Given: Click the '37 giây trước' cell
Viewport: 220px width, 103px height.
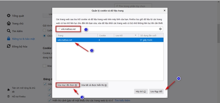Looking at the screenshot, I should (x=146, y=40).
